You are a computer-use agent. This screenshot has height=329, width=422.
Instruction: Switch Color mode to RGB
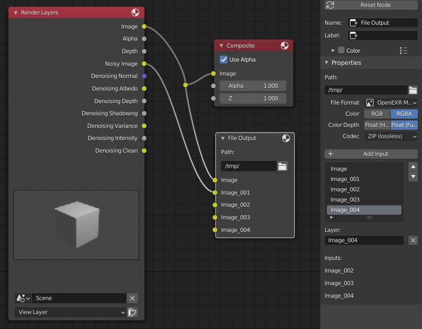(x=377, y=113)
